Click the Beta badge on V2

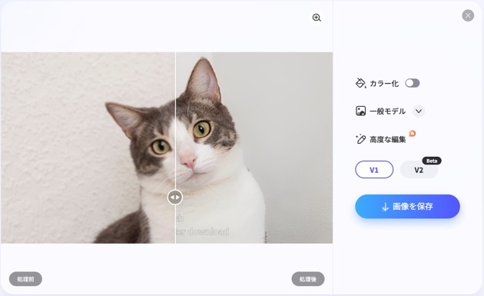click(x=432, y=161)
